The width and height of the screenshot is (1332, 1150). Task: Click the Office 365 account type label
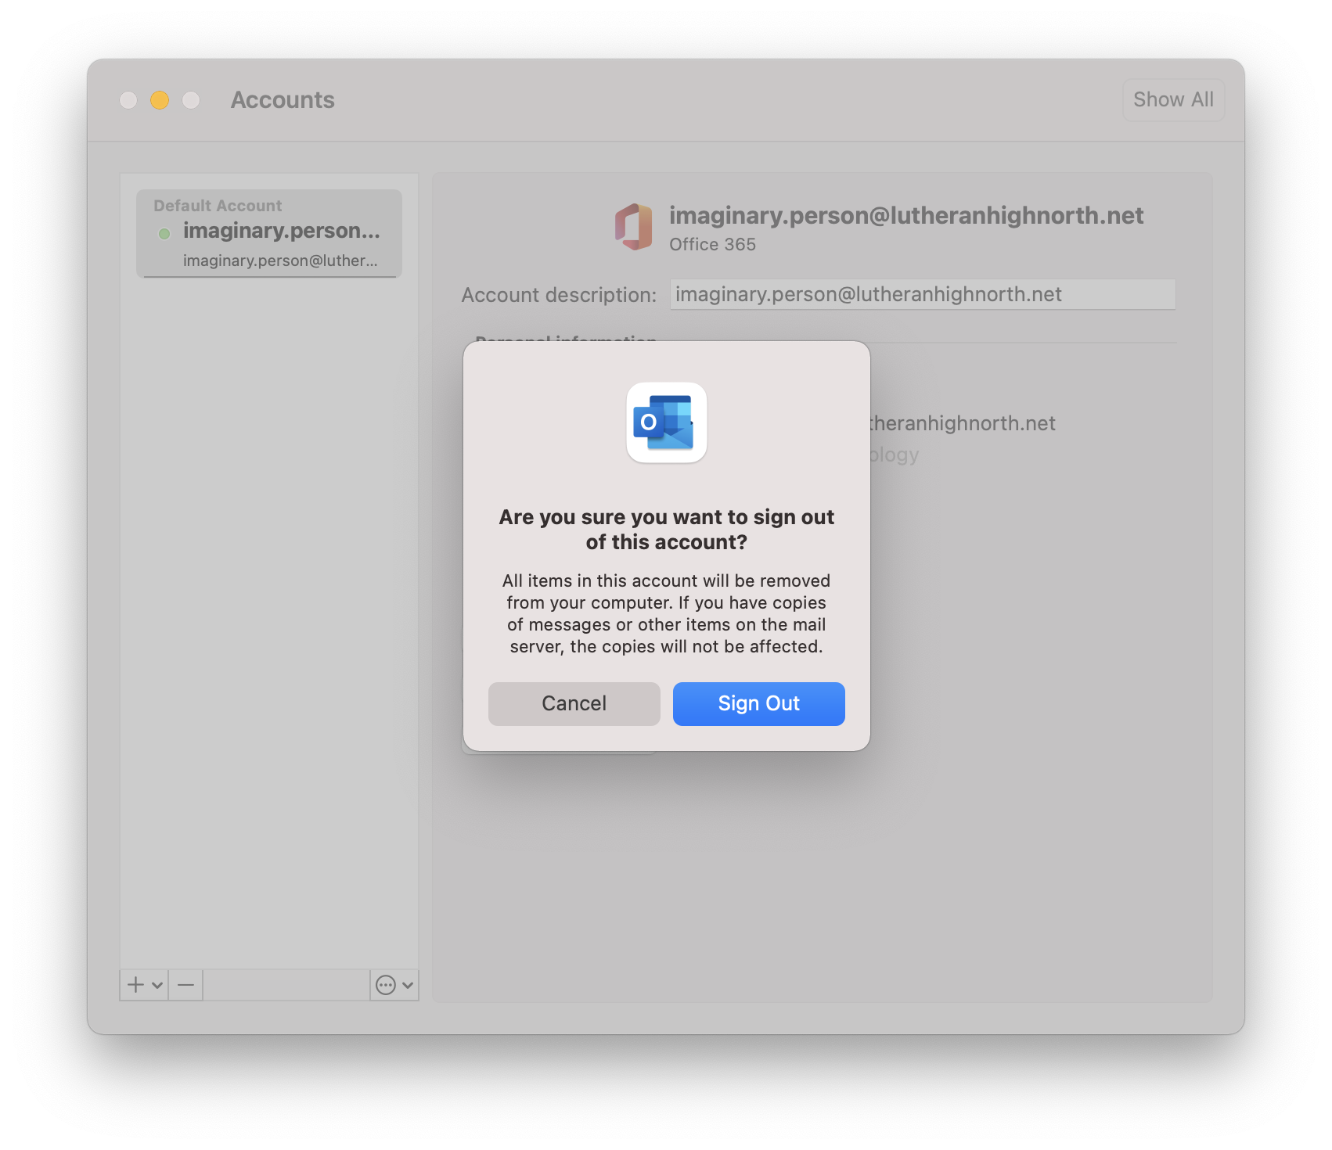tap(712, 244)
